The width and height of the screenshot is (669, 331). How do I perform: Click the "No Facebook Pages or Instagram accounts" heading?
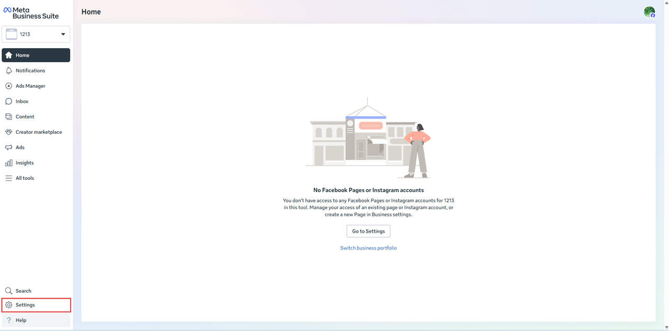click(x=368, y=190)
